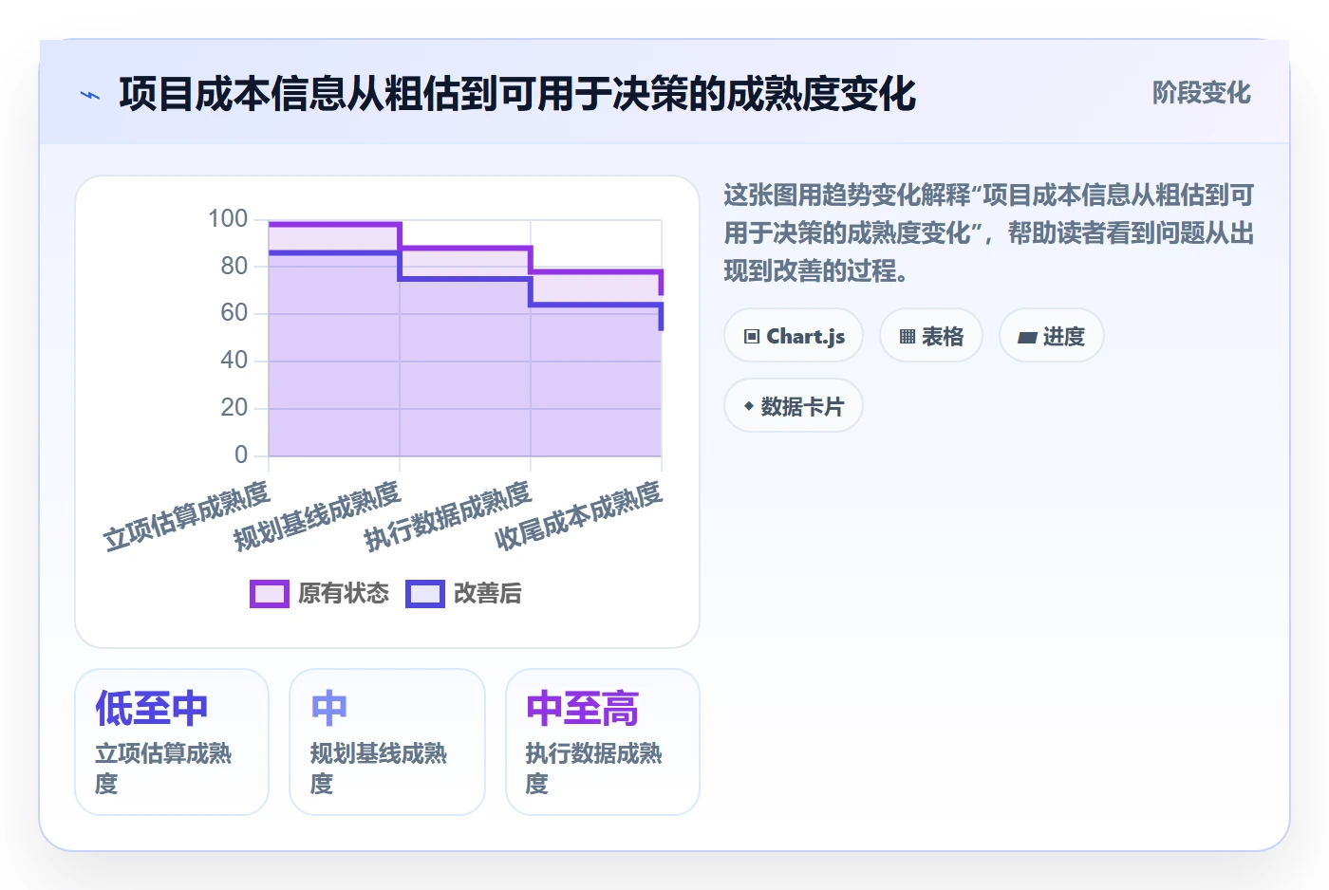Viewport: 1329px width, 890px height.
Task: Click the 改善后 legend label
Action: (x=488, y=594)
